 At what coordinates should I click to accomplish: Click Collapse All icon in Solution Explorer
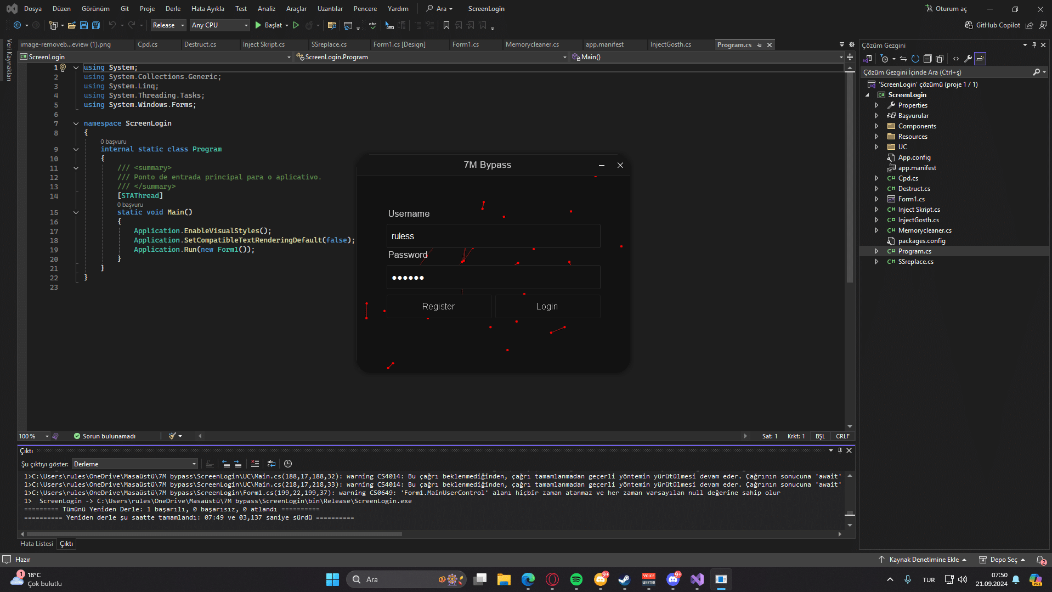[x=927, y=59]
